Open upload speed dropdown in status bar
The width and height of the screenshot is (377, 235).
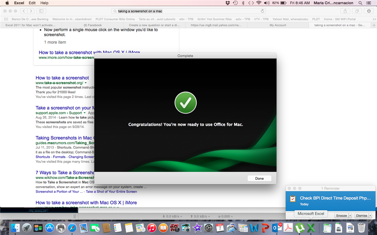pos(200,216)
